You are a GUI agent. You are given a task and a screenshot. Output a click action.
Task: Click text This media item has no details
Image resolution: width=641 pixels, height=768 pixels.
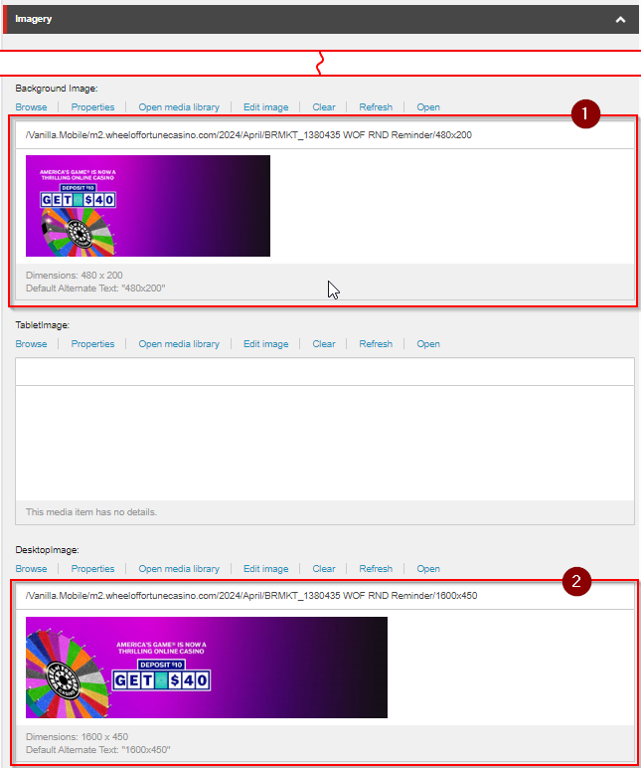(x=91, y=512)
